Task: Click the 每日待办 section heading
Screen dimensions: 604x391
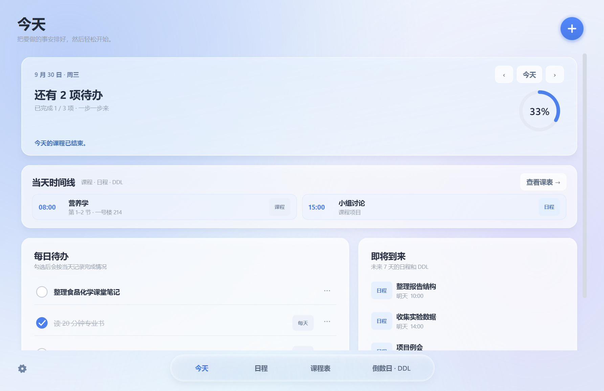Action: click(51, 256)
